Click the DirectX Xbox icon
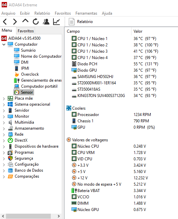 click(10, 140)
